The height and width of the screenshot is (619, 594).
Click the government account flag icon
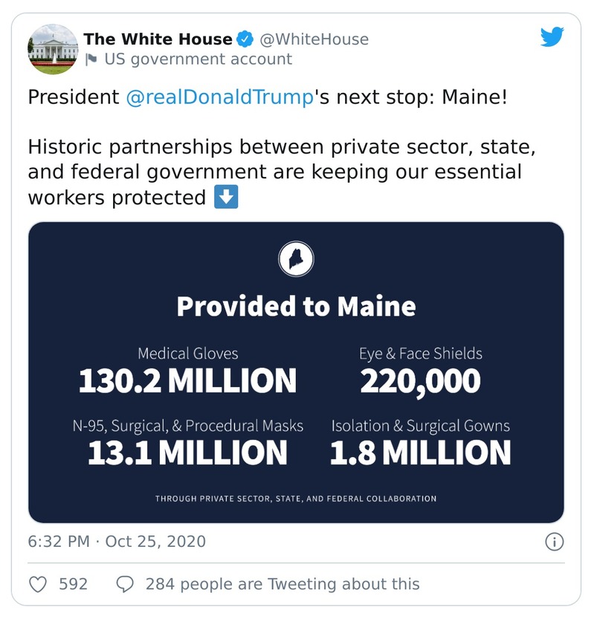[91, 59]
